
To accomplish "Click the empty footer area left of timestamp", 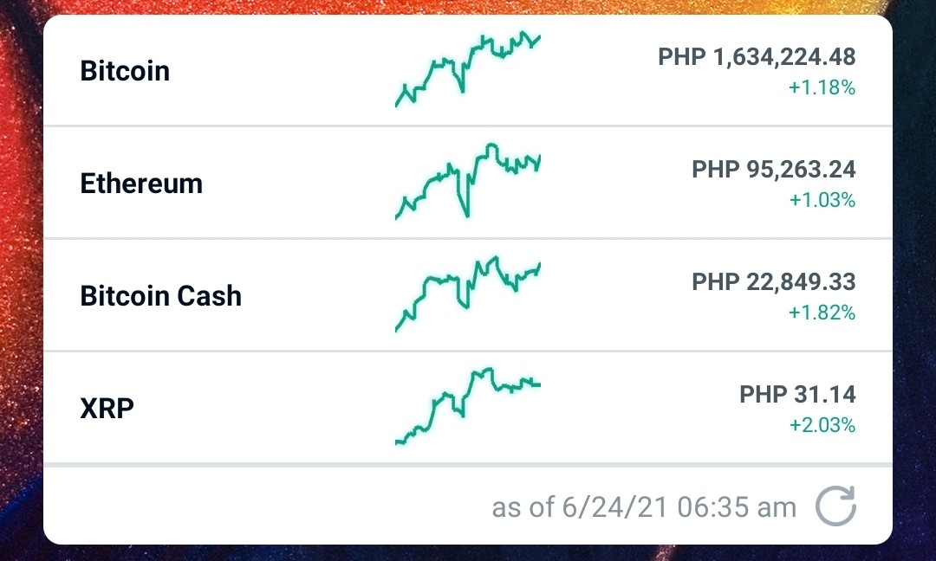I will pos(263,506).
